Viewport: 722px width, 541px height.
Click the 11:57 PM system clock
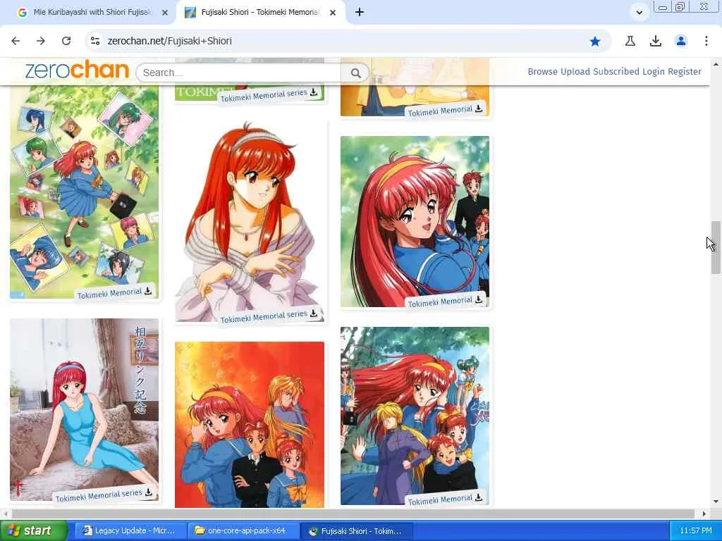click(x=695, y=531)
